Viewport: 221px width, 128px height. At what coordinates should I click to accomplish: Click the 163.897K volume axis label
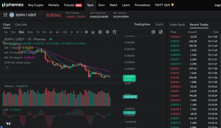(x=130, y=97)
